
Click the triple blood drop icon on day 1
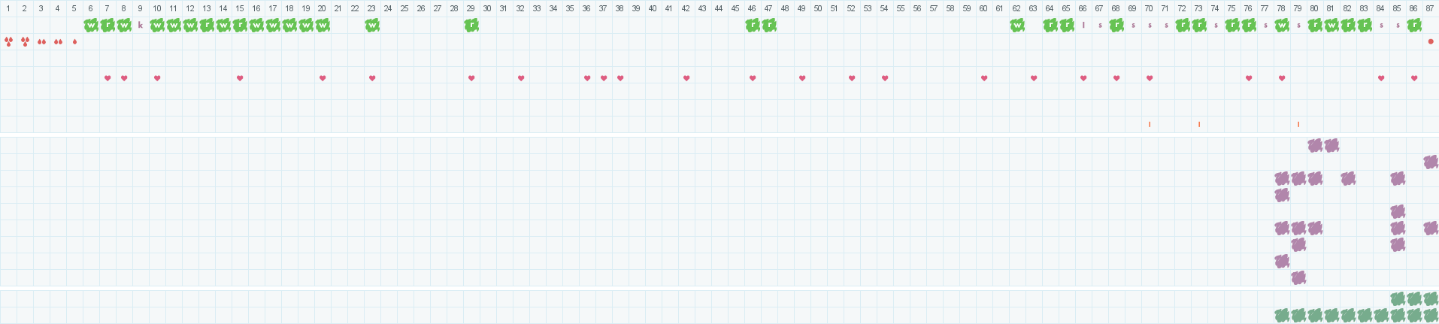(x=8, y=42)
